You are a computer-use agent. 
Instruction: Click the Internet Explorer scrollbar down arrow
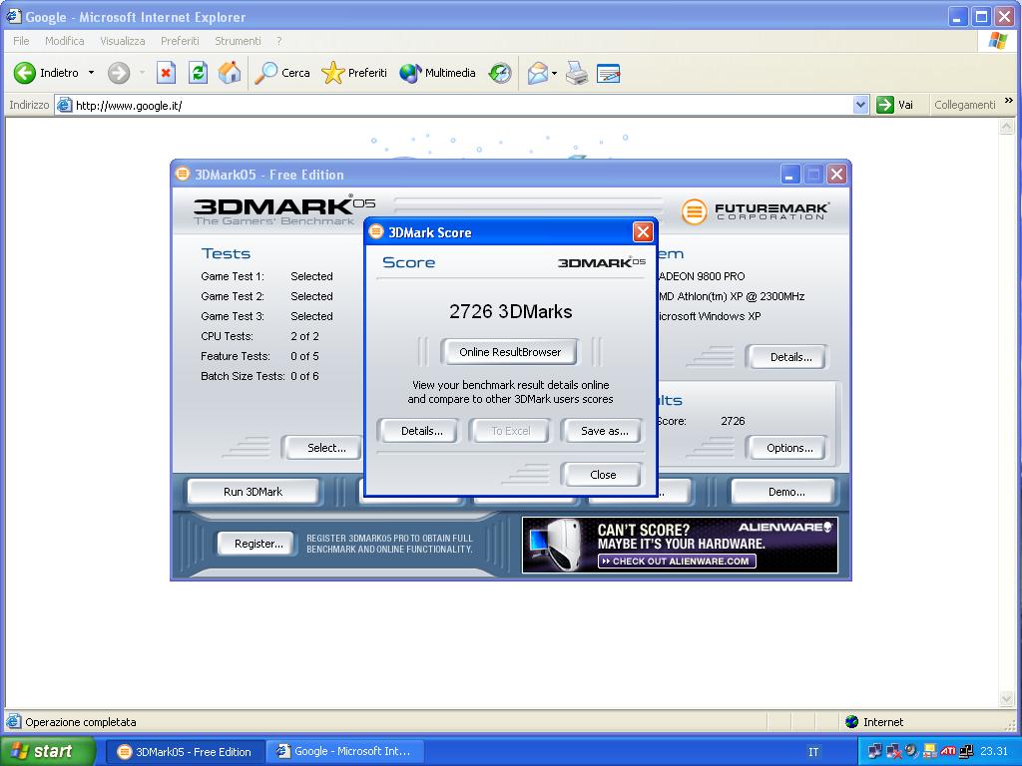1007,699
